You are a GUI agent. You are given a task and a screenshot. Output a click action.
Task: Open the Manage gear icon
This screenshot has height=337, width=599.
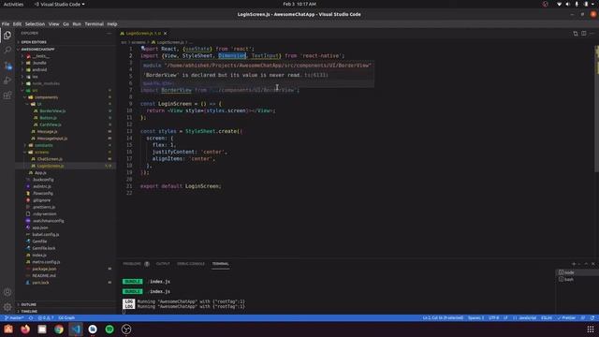7,307
